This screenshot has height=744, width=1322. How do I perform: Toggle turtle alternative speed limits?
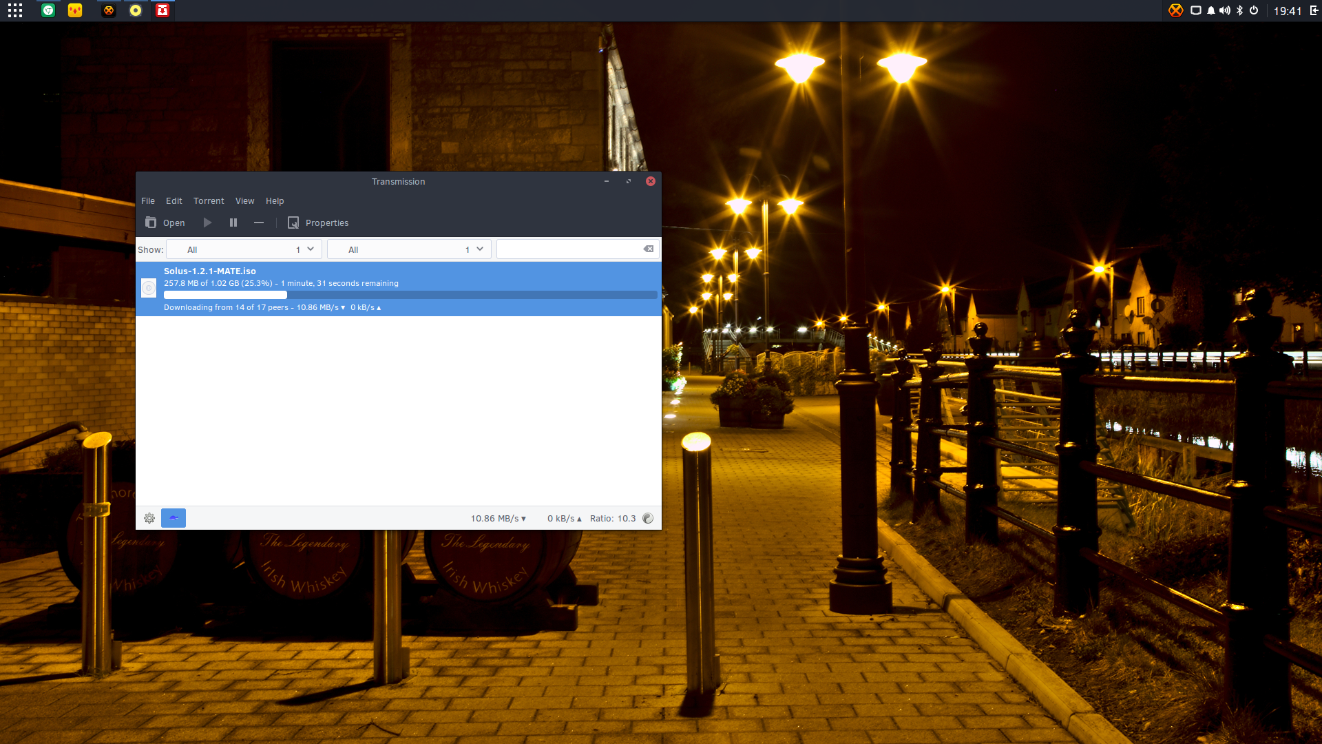click(x=174, y=518)
